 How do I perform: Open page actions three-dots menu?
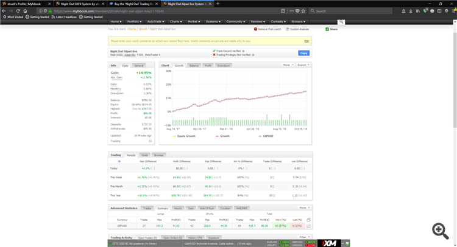pyautogui.click(x=291, y=11)
